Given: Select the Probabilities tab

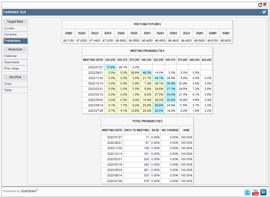Looking at the screenshot, I should [16, 41].
